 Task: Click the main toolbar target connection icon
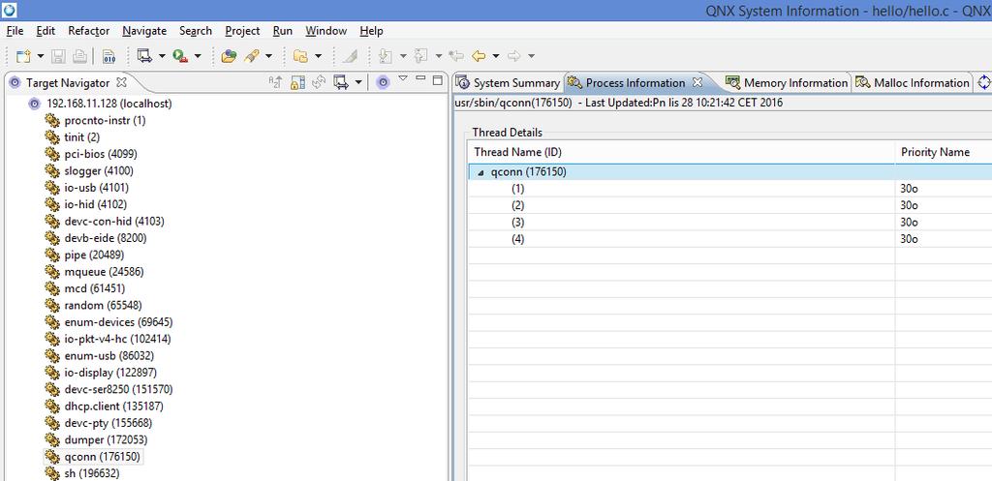pyautogui.click(x=144, y=56)
